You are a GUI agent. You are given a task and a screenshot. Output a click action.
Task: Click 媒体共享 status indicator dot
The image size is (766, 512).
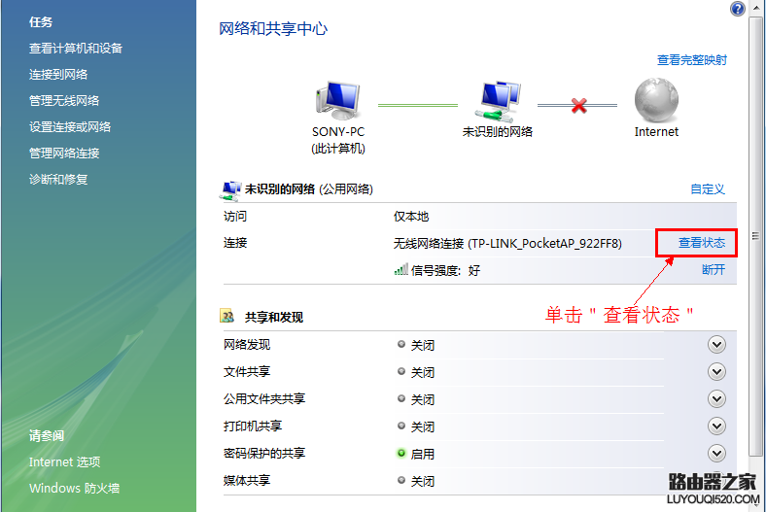point(401,480)
